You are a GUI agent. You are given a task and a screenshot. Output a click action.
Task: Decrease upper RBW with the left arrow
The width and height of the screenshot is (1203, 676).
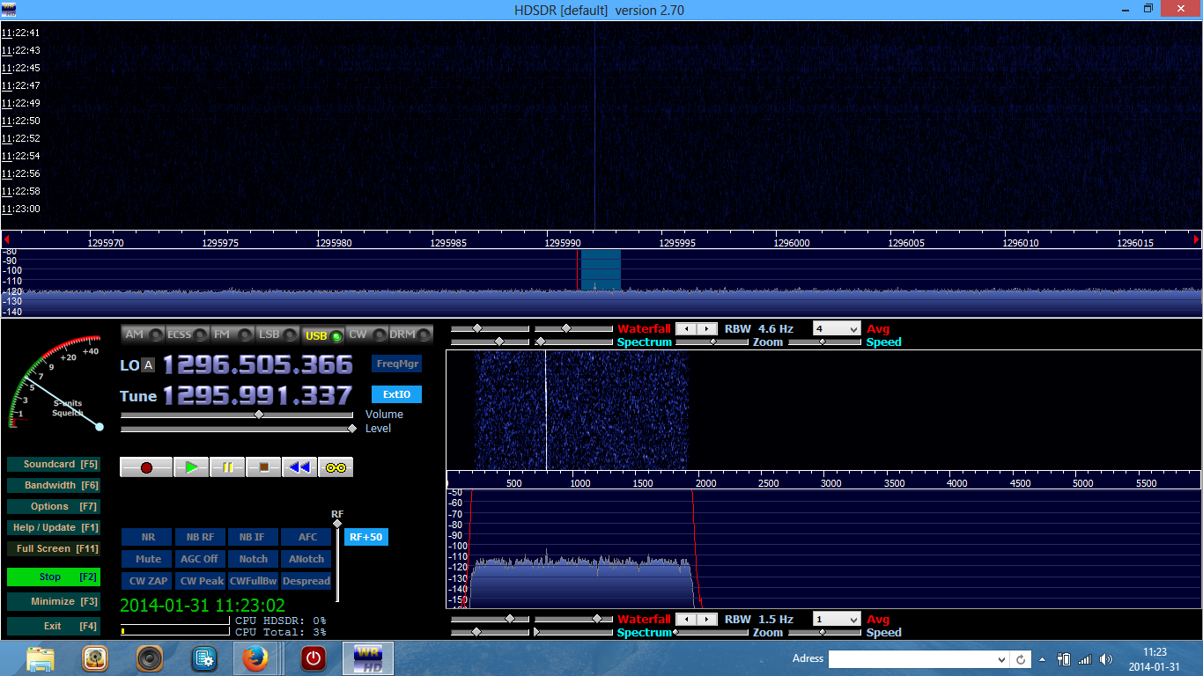click(x=686, y=328)
